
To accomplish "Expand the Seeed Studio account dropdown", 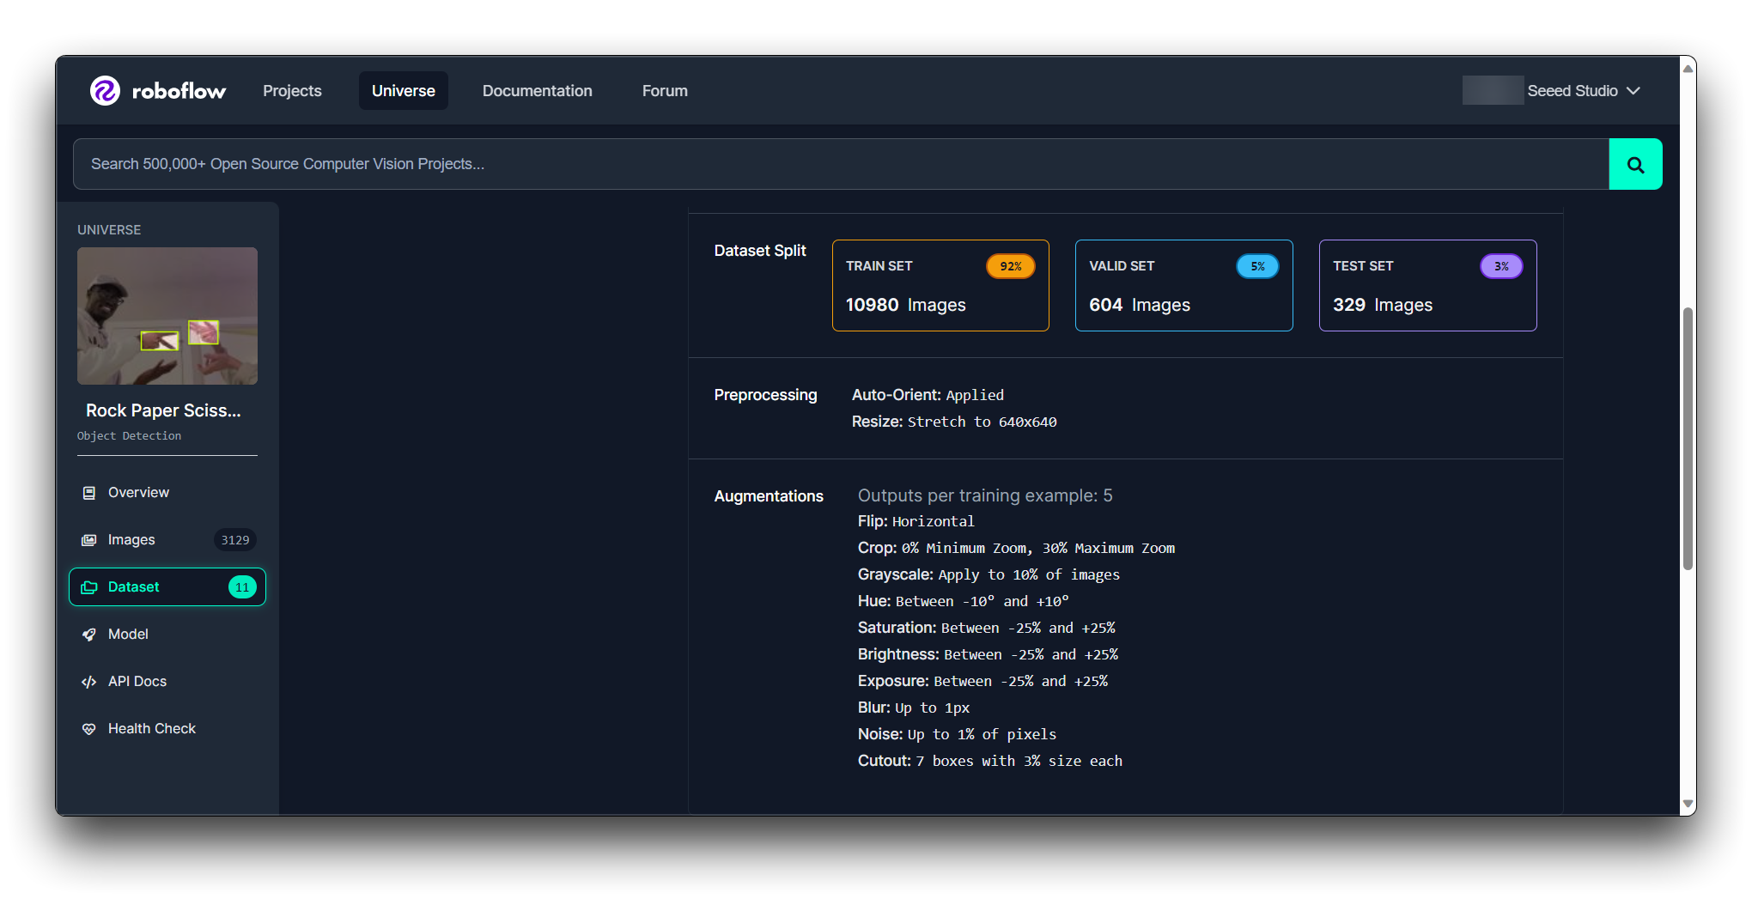I will [x=1633, y=91].
